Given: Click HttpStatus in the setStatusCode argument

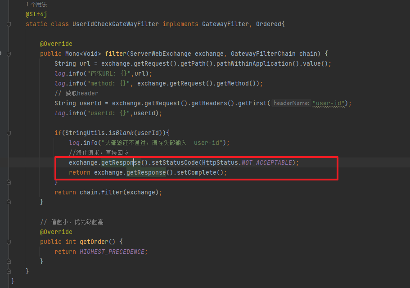Looking at the screenshot, I should tap(220, 163).
